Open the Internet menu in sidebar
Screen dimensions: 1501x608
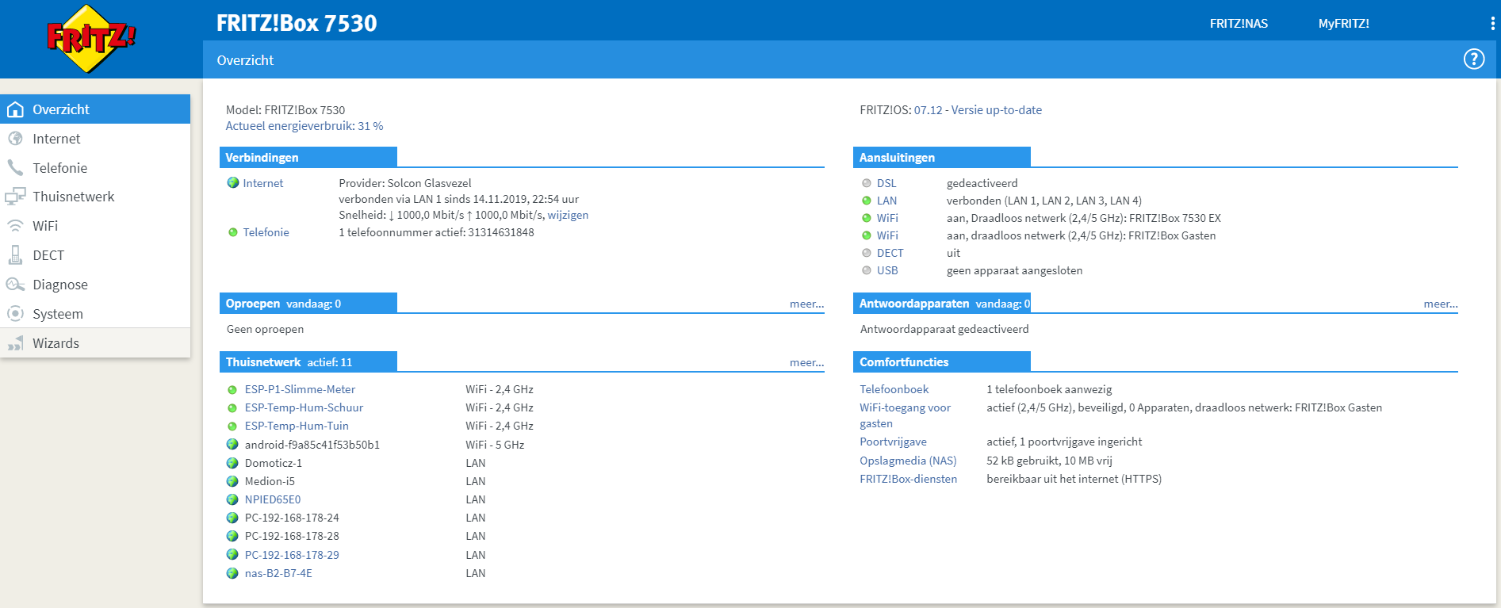95,139
